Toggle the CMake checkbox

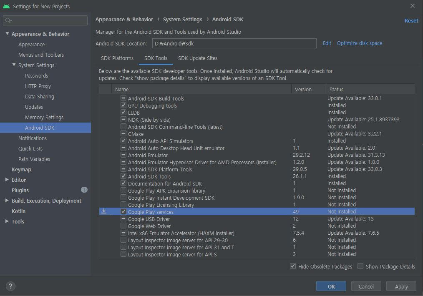pyautogui.click(x=123, y=133)
